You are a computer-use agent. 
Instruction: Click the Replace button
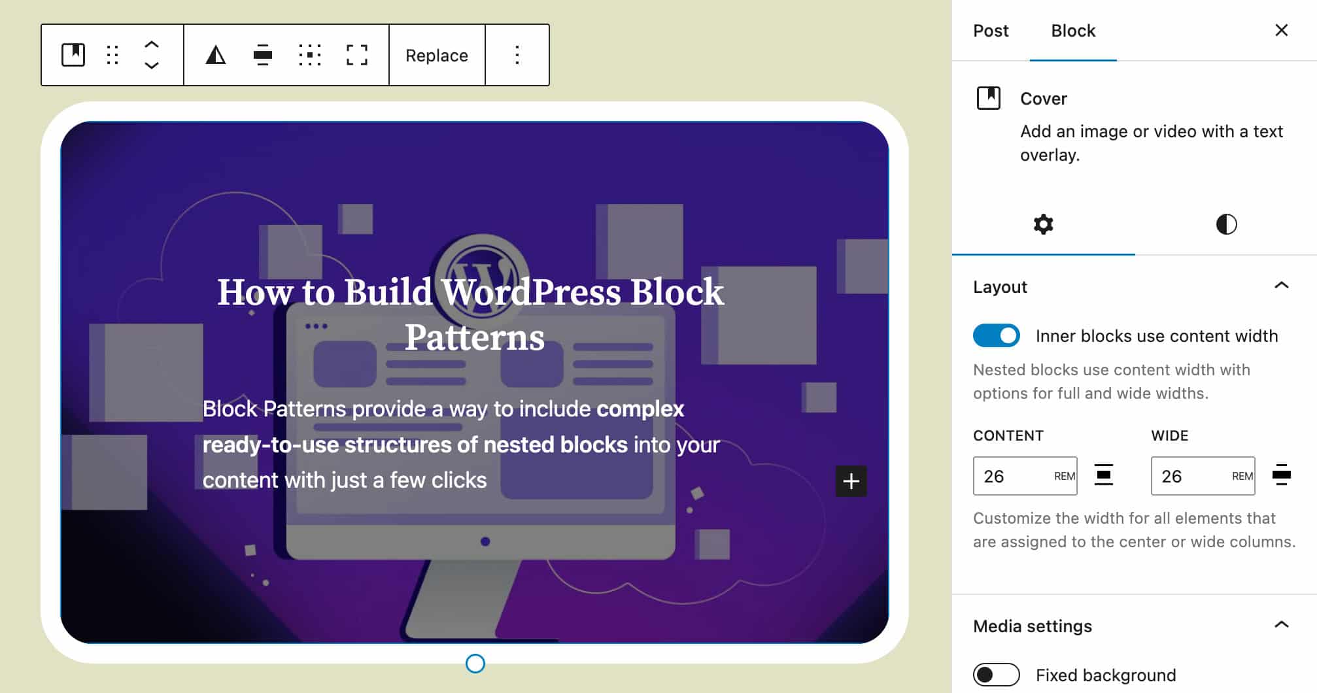436,55
